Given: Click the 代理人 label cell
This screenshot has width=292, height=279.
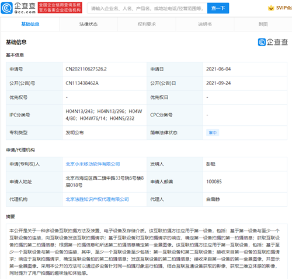Looking at the screenshot, I should [x=175, y=199].
